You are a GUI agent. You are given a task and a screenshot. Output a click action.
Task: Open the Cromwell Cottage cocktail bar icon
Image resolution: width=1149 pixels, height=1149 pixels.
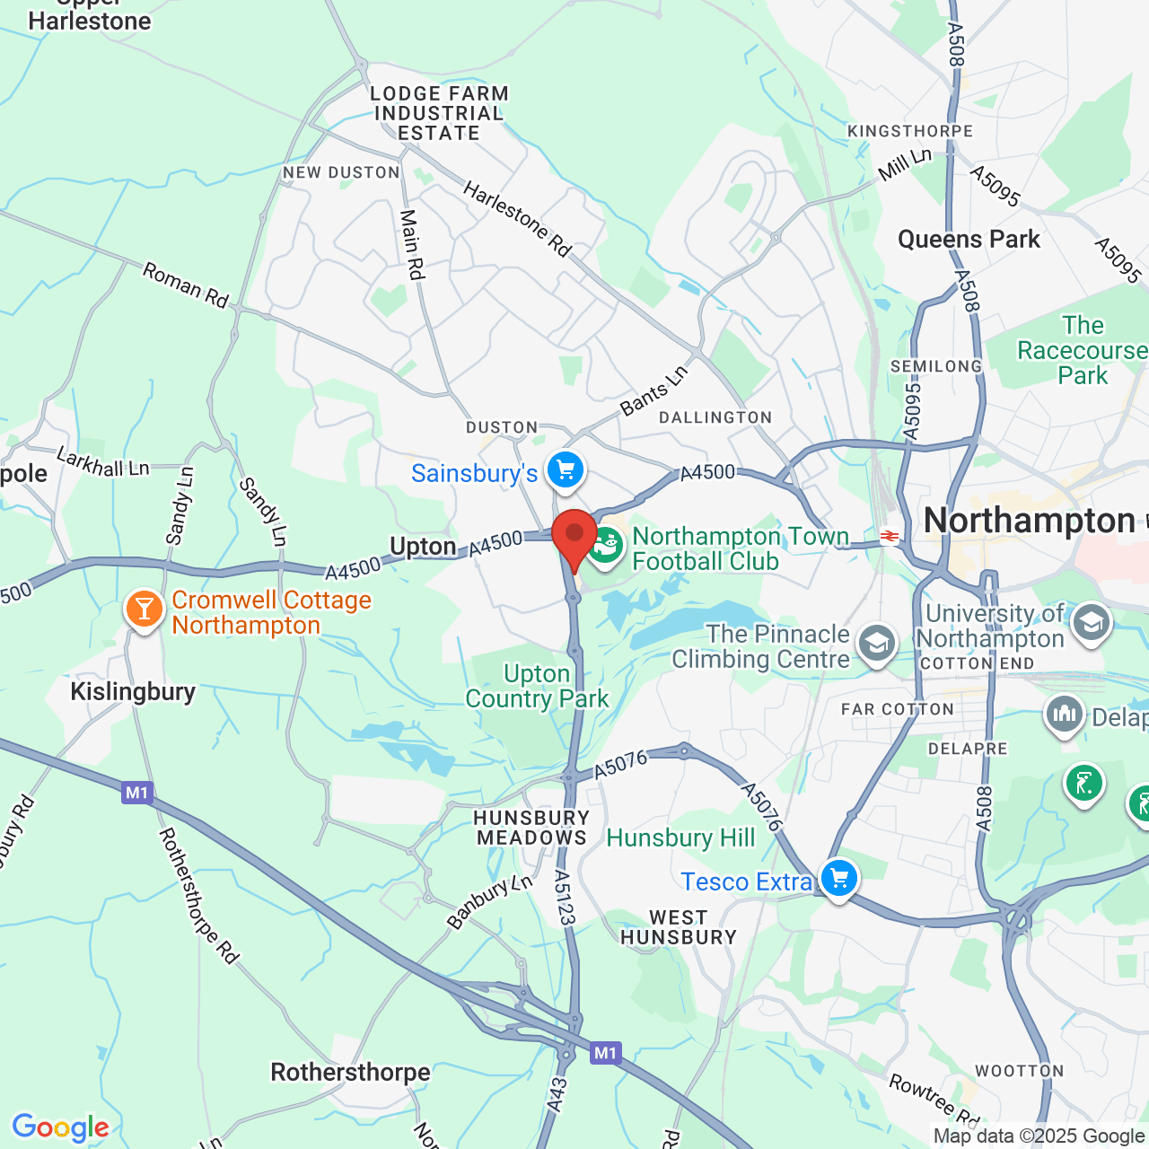point(144,610)
